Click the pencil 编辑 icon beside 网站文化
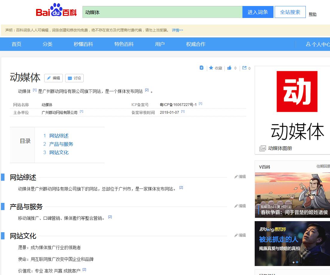330x275 pixels. [236, 235]
